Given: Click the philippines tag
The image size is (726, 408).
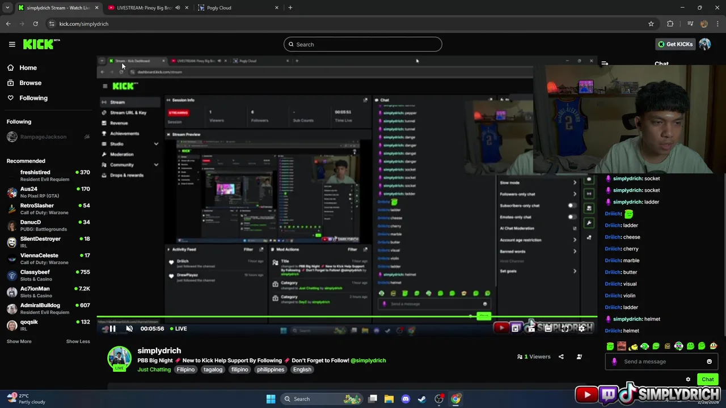Looking at the screenshot, I should pyautogui.click(x=271, y=369).
